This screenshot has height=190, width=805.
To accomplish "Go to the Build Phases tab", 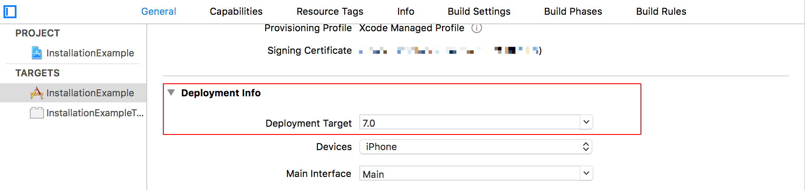I will click(x=573, y=11).
